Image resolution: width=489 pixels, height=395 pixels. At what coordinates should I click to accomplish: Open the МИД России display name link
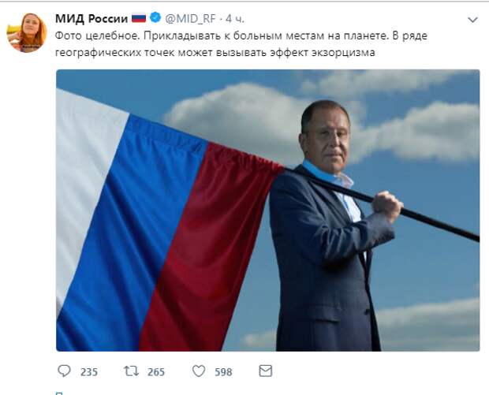tap(91, 19)
